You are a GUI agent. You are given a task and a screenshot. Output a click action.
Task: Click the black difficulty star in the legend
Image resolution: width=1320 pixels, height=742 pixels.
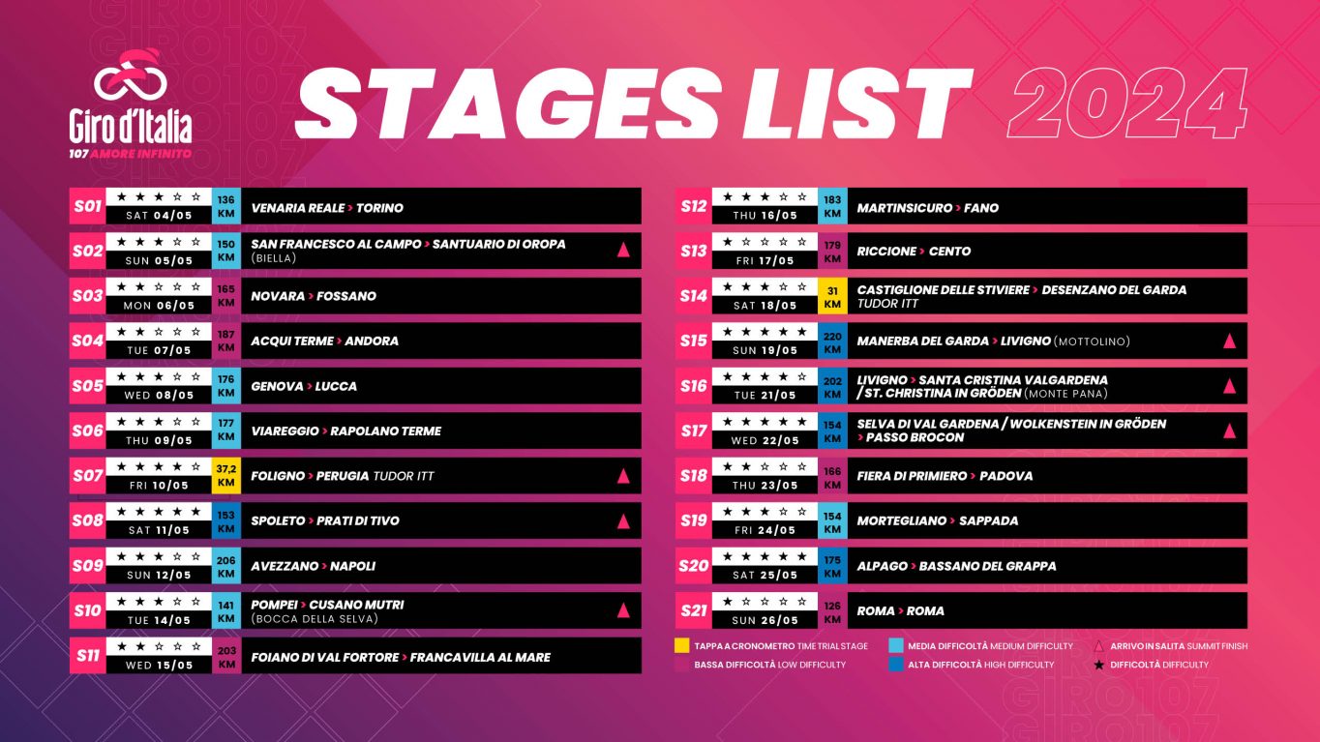(1098, 665)
